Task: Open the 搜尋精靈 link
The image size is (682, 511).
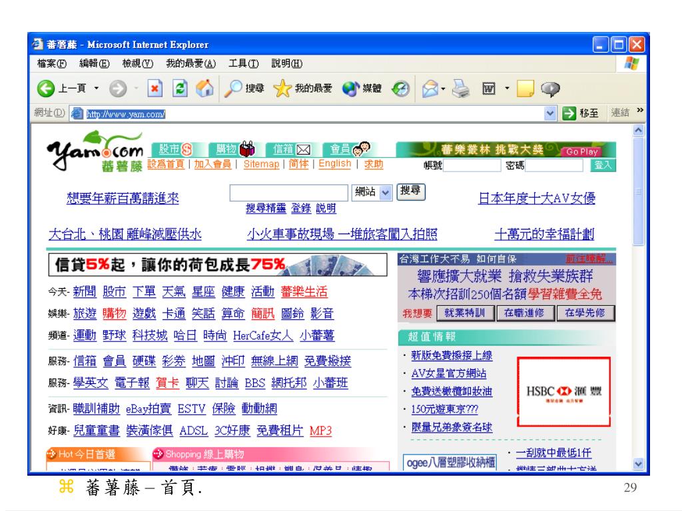Action: (266, 208)
